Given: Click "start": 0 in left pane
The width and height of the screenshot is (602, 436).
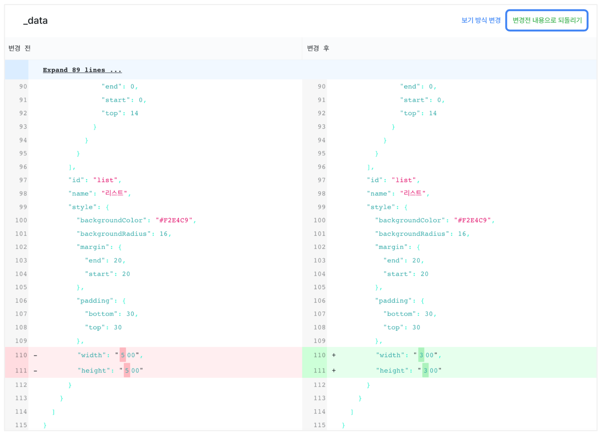Looking at the screenshot, I should pos(124,100).
